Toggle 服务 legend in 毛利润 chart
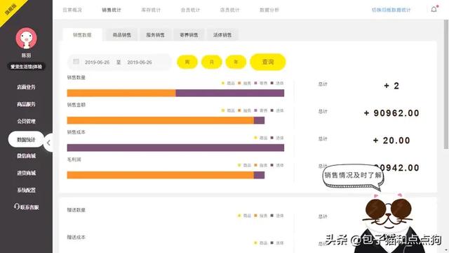This screenshot has width=449, height=253. point(261,165)
